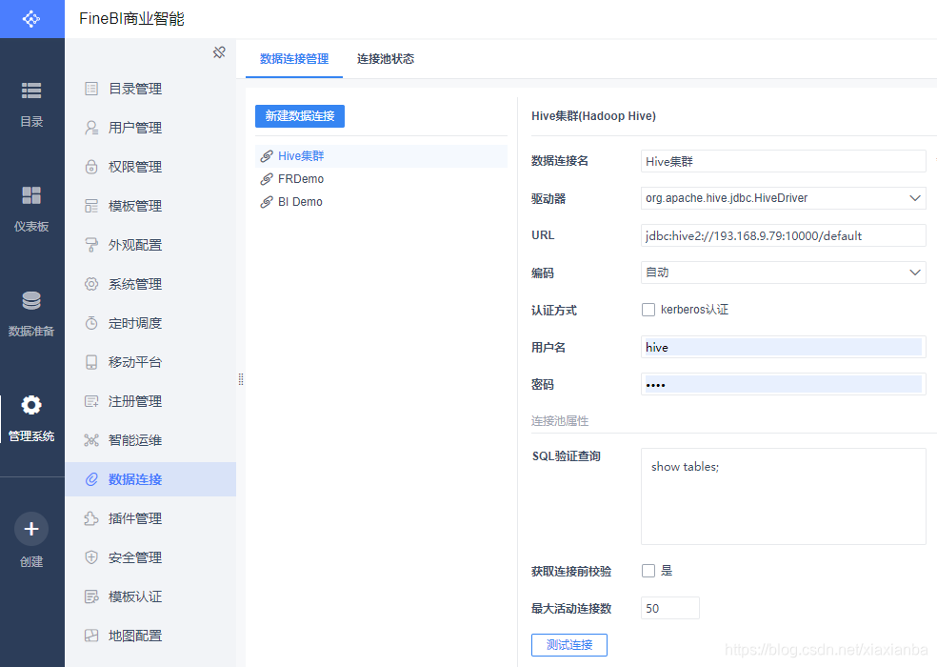Screen dimensions: 937x667
Task: Click the 模板认证 icon
Action: tap(91, 596)
